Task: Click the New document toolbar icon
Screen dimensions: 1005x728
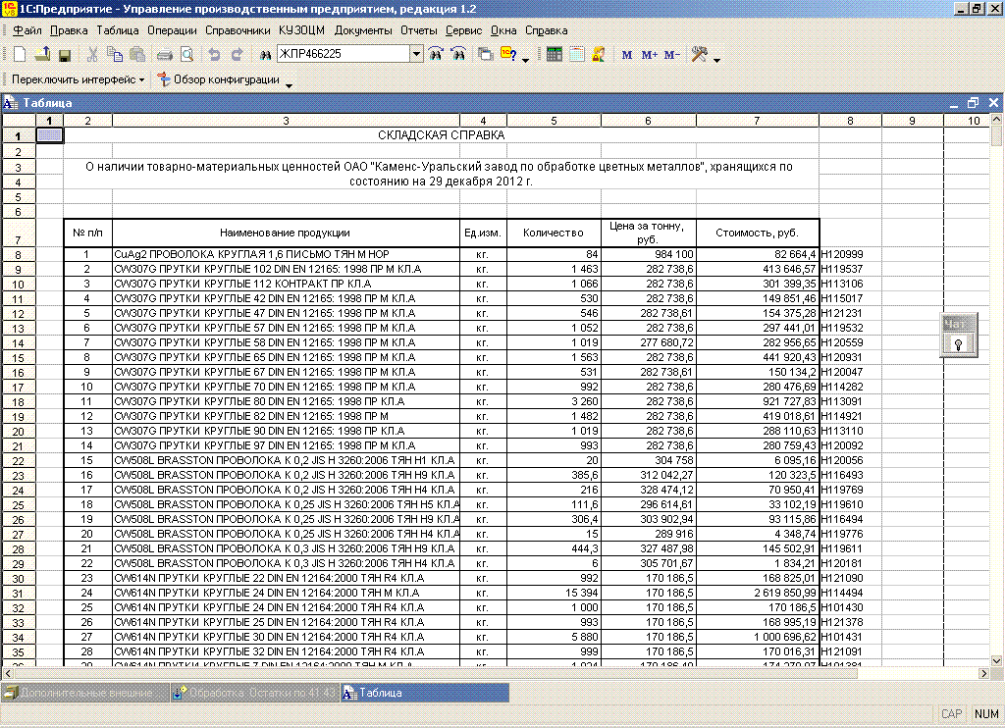Action: [22, 55]
